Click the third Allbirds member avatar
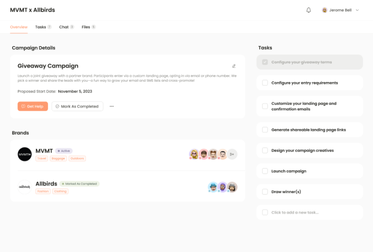 click(x=232, y=187)
